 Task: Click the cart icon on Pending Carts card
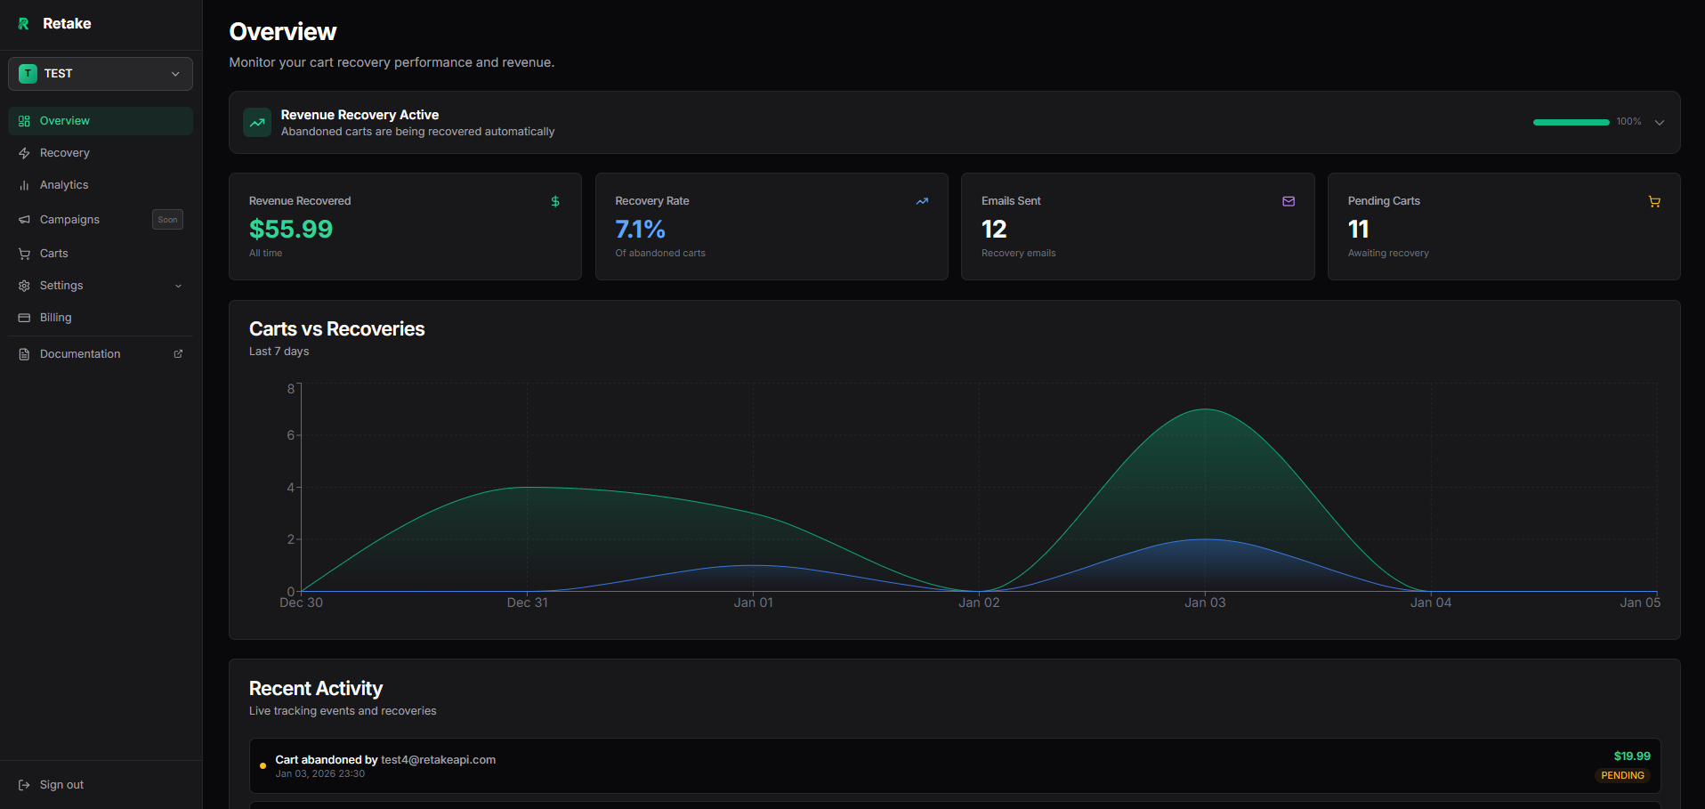pyautogui.click(x=1654, y=201)
